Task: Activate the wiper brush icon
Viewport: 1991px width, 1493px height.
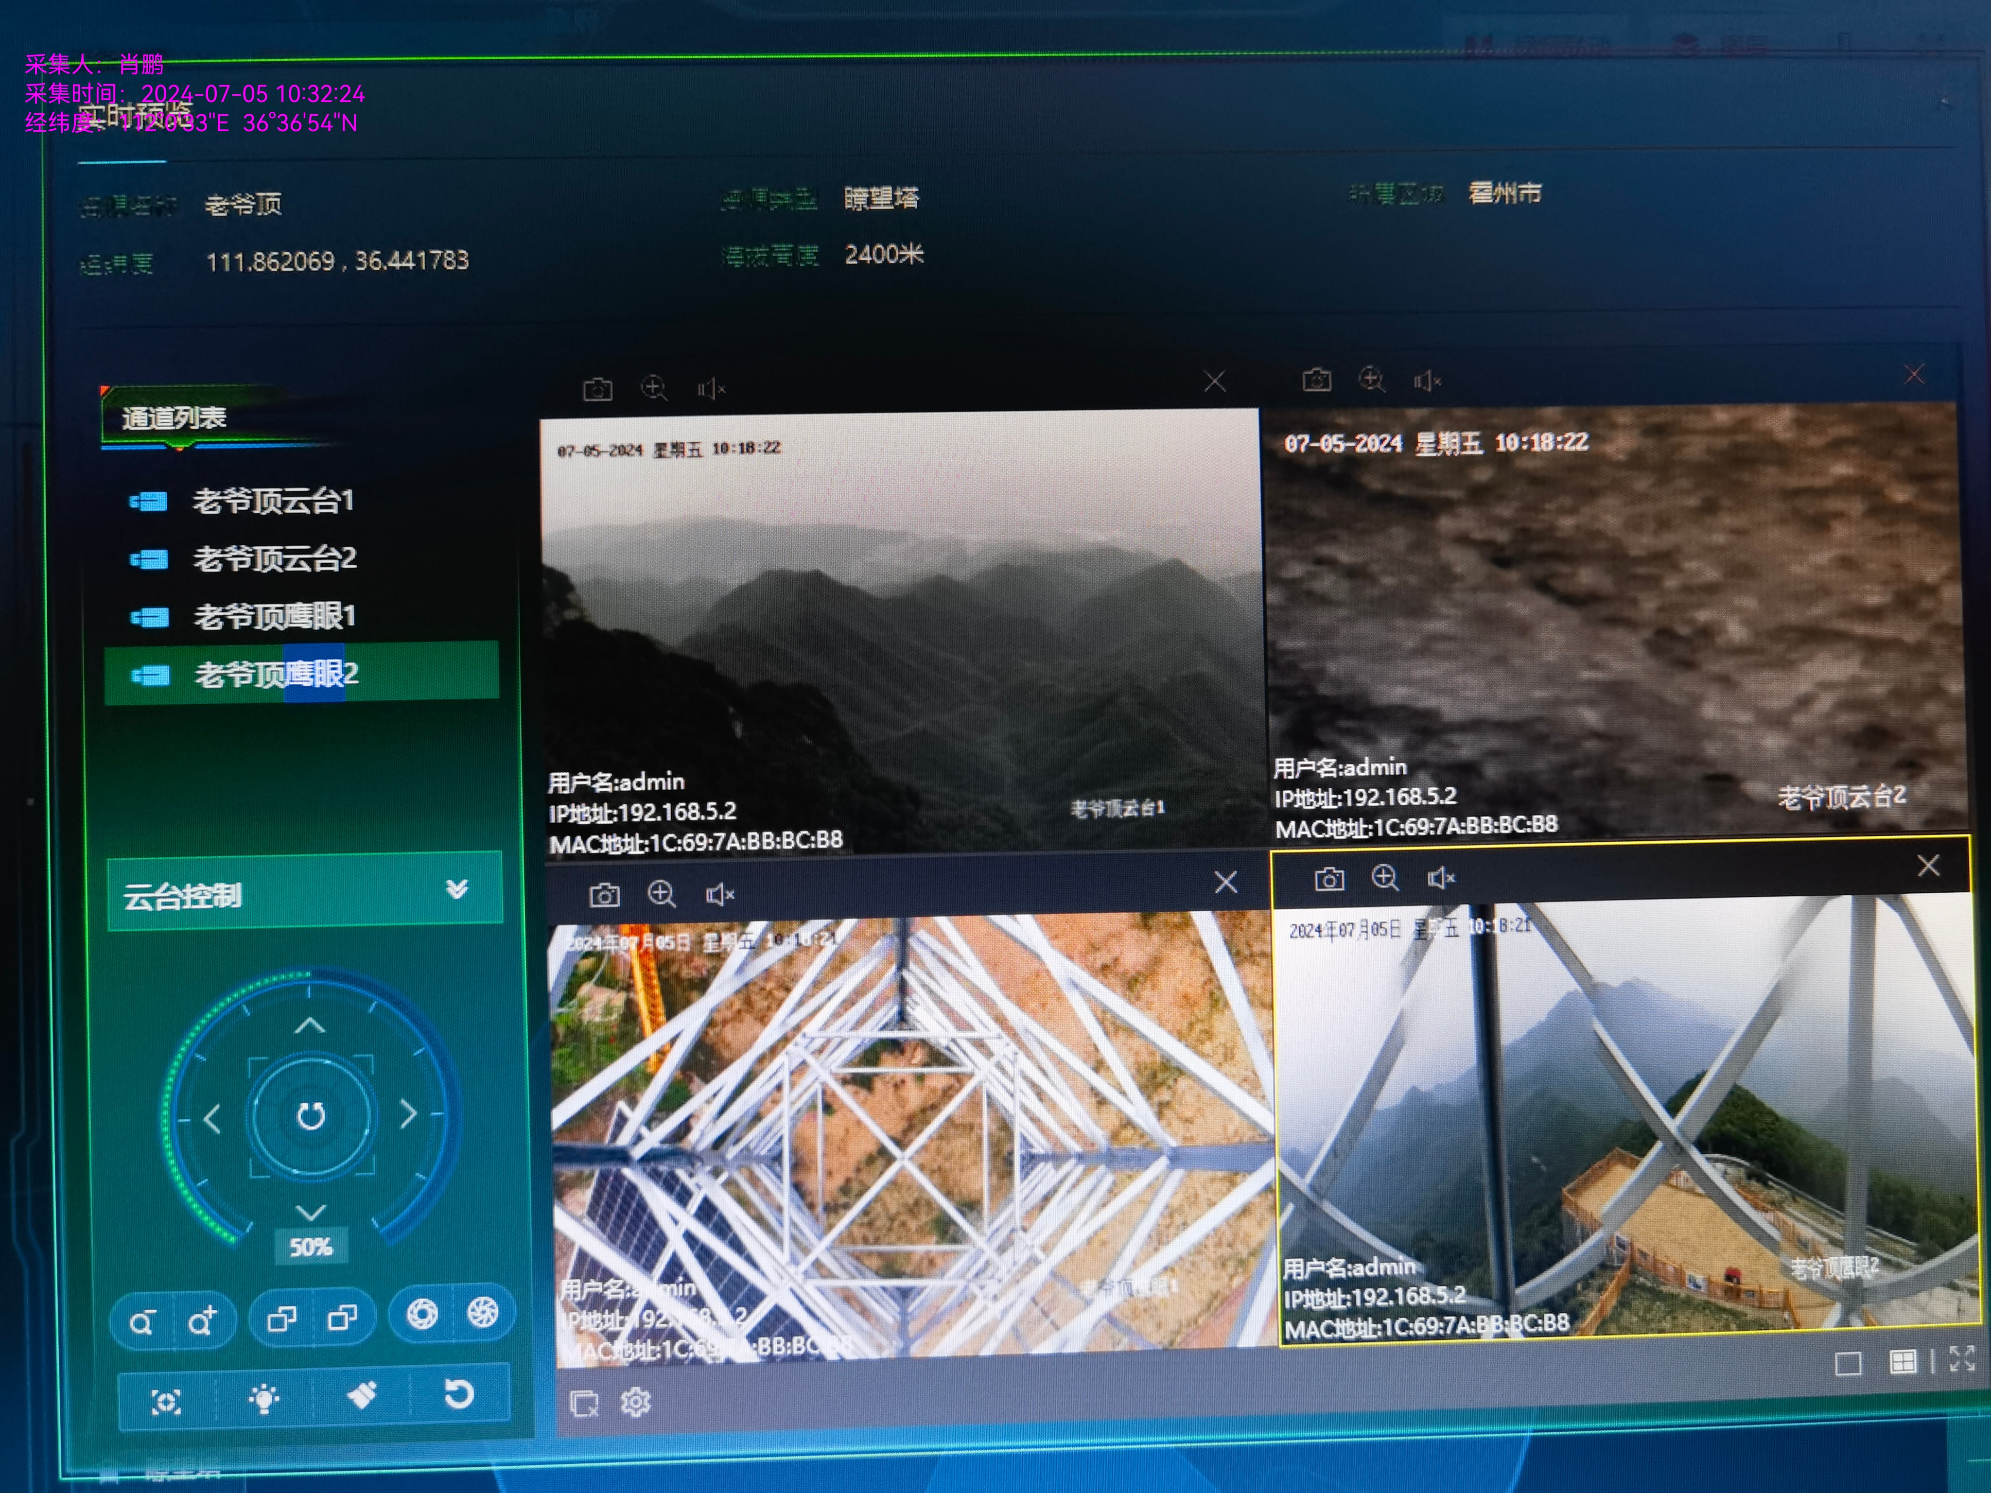Action: 362,1396
